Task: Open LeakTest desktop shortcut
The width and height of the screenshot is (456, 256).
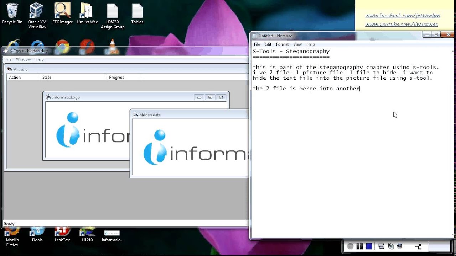Action: point(62,235)
